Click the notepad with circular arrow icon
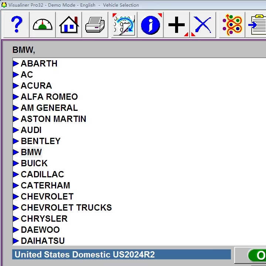 (124, 25)
